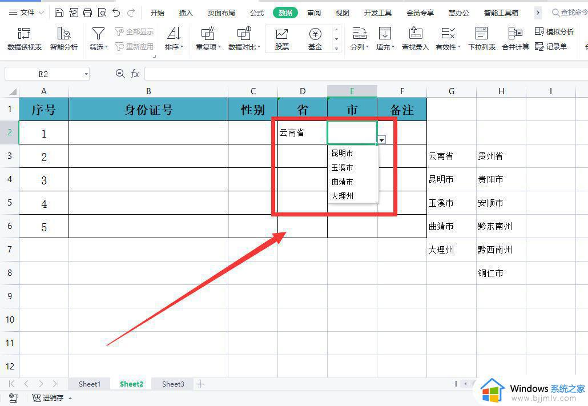
Task: Click the cell E2 dropdown arrow
Action: (x=381, y=140)
